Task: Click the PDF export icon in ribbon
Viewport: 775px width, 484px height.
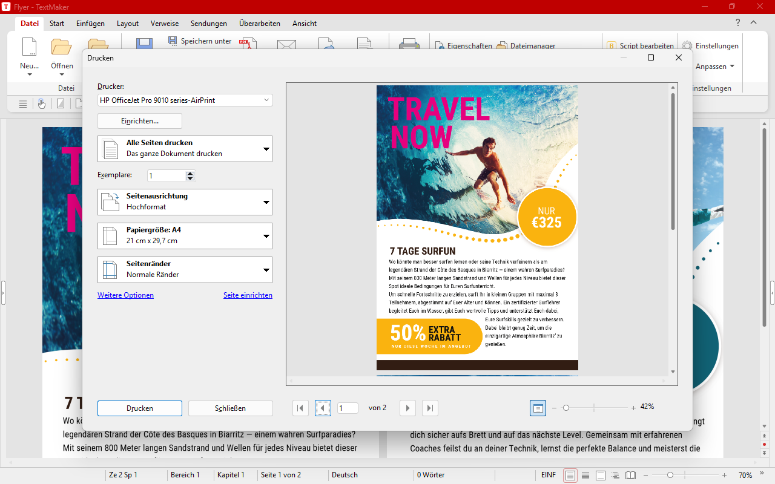Action: pyautogui.click(x=248, y=44)
